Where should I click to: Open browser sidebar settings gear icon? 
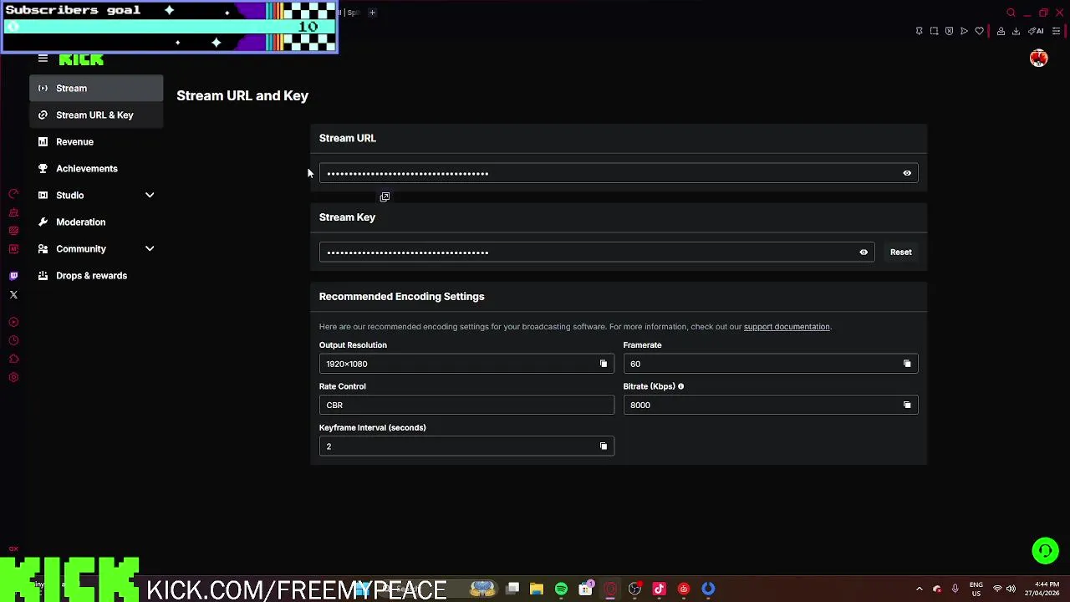coord(13,377)
